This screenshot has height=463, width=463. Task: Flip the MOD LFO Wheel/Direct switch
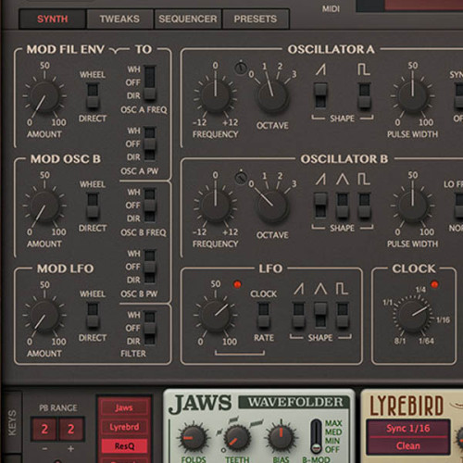pos(93,315)
